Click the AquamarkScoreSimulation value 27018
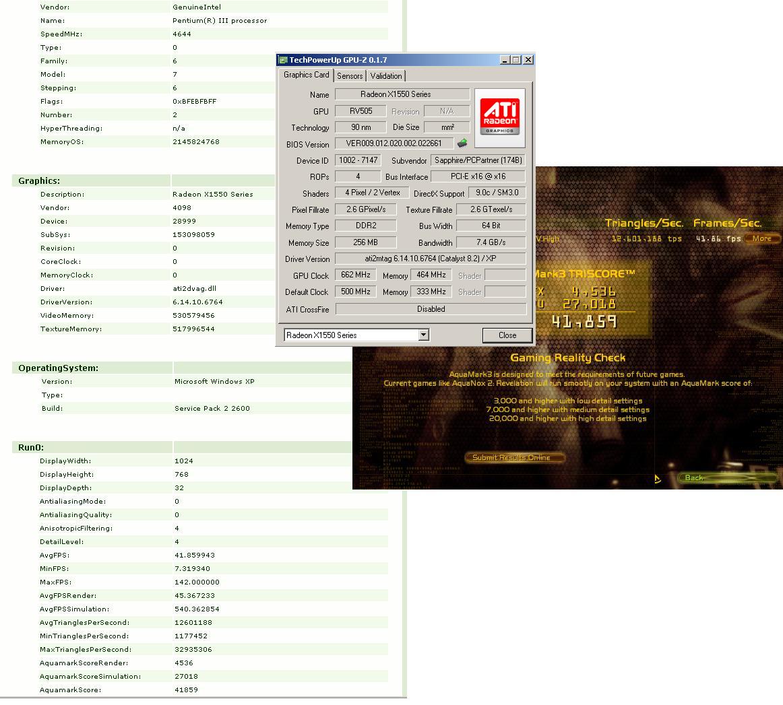The width and height of the screenshot is (783, 705). [x=186, y=676]
